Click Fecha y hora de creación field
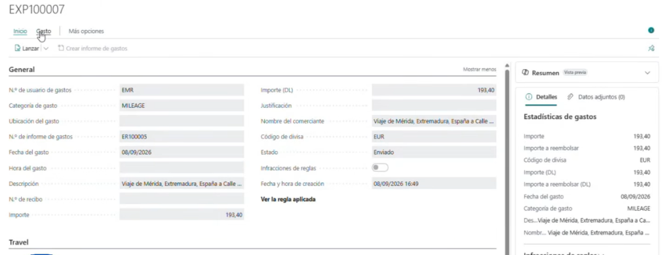The image size is (671, 255). click(x=434, y=184)
